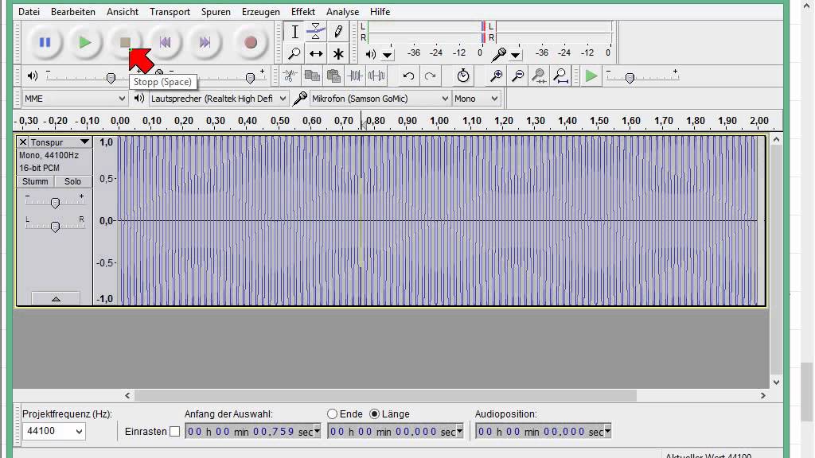Viewport: 815px width, 458px height.
Task: Select the Multi-tool asterisk
Action: point(337,53)
